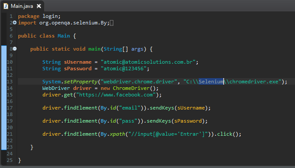Click 'String[]' parameter type on line 8
Viewport: 295px width, 168px height.
click(x=116, y=49)
